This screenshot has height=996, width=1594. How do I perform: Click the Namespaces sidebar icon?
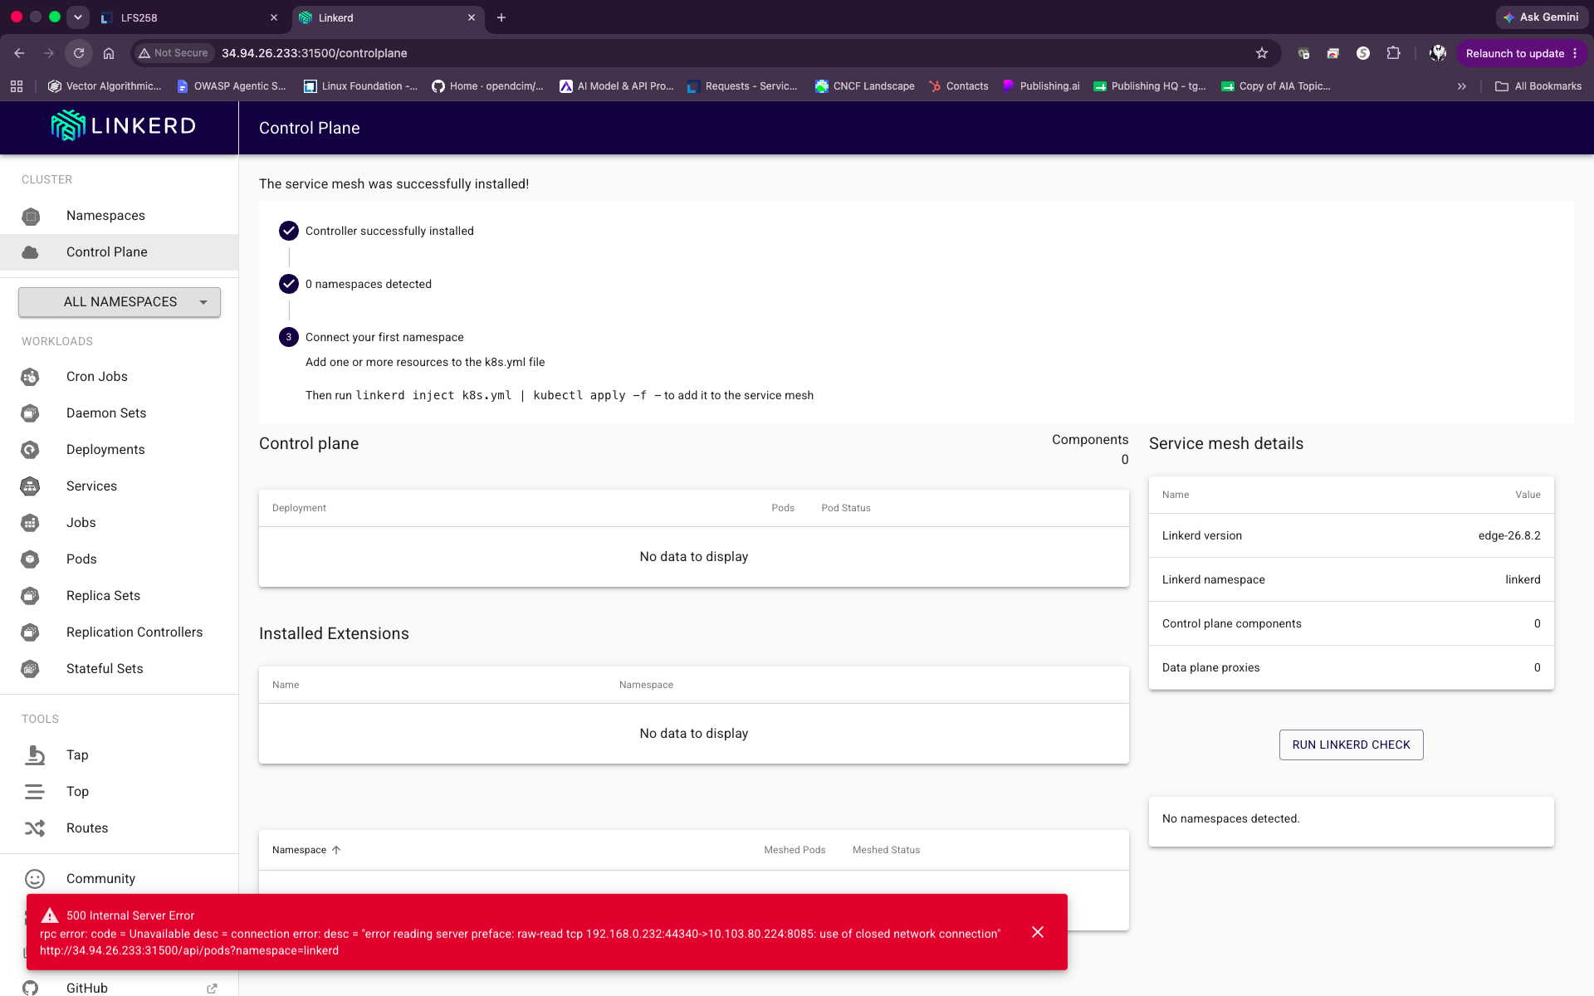click(x=31, y=216)
